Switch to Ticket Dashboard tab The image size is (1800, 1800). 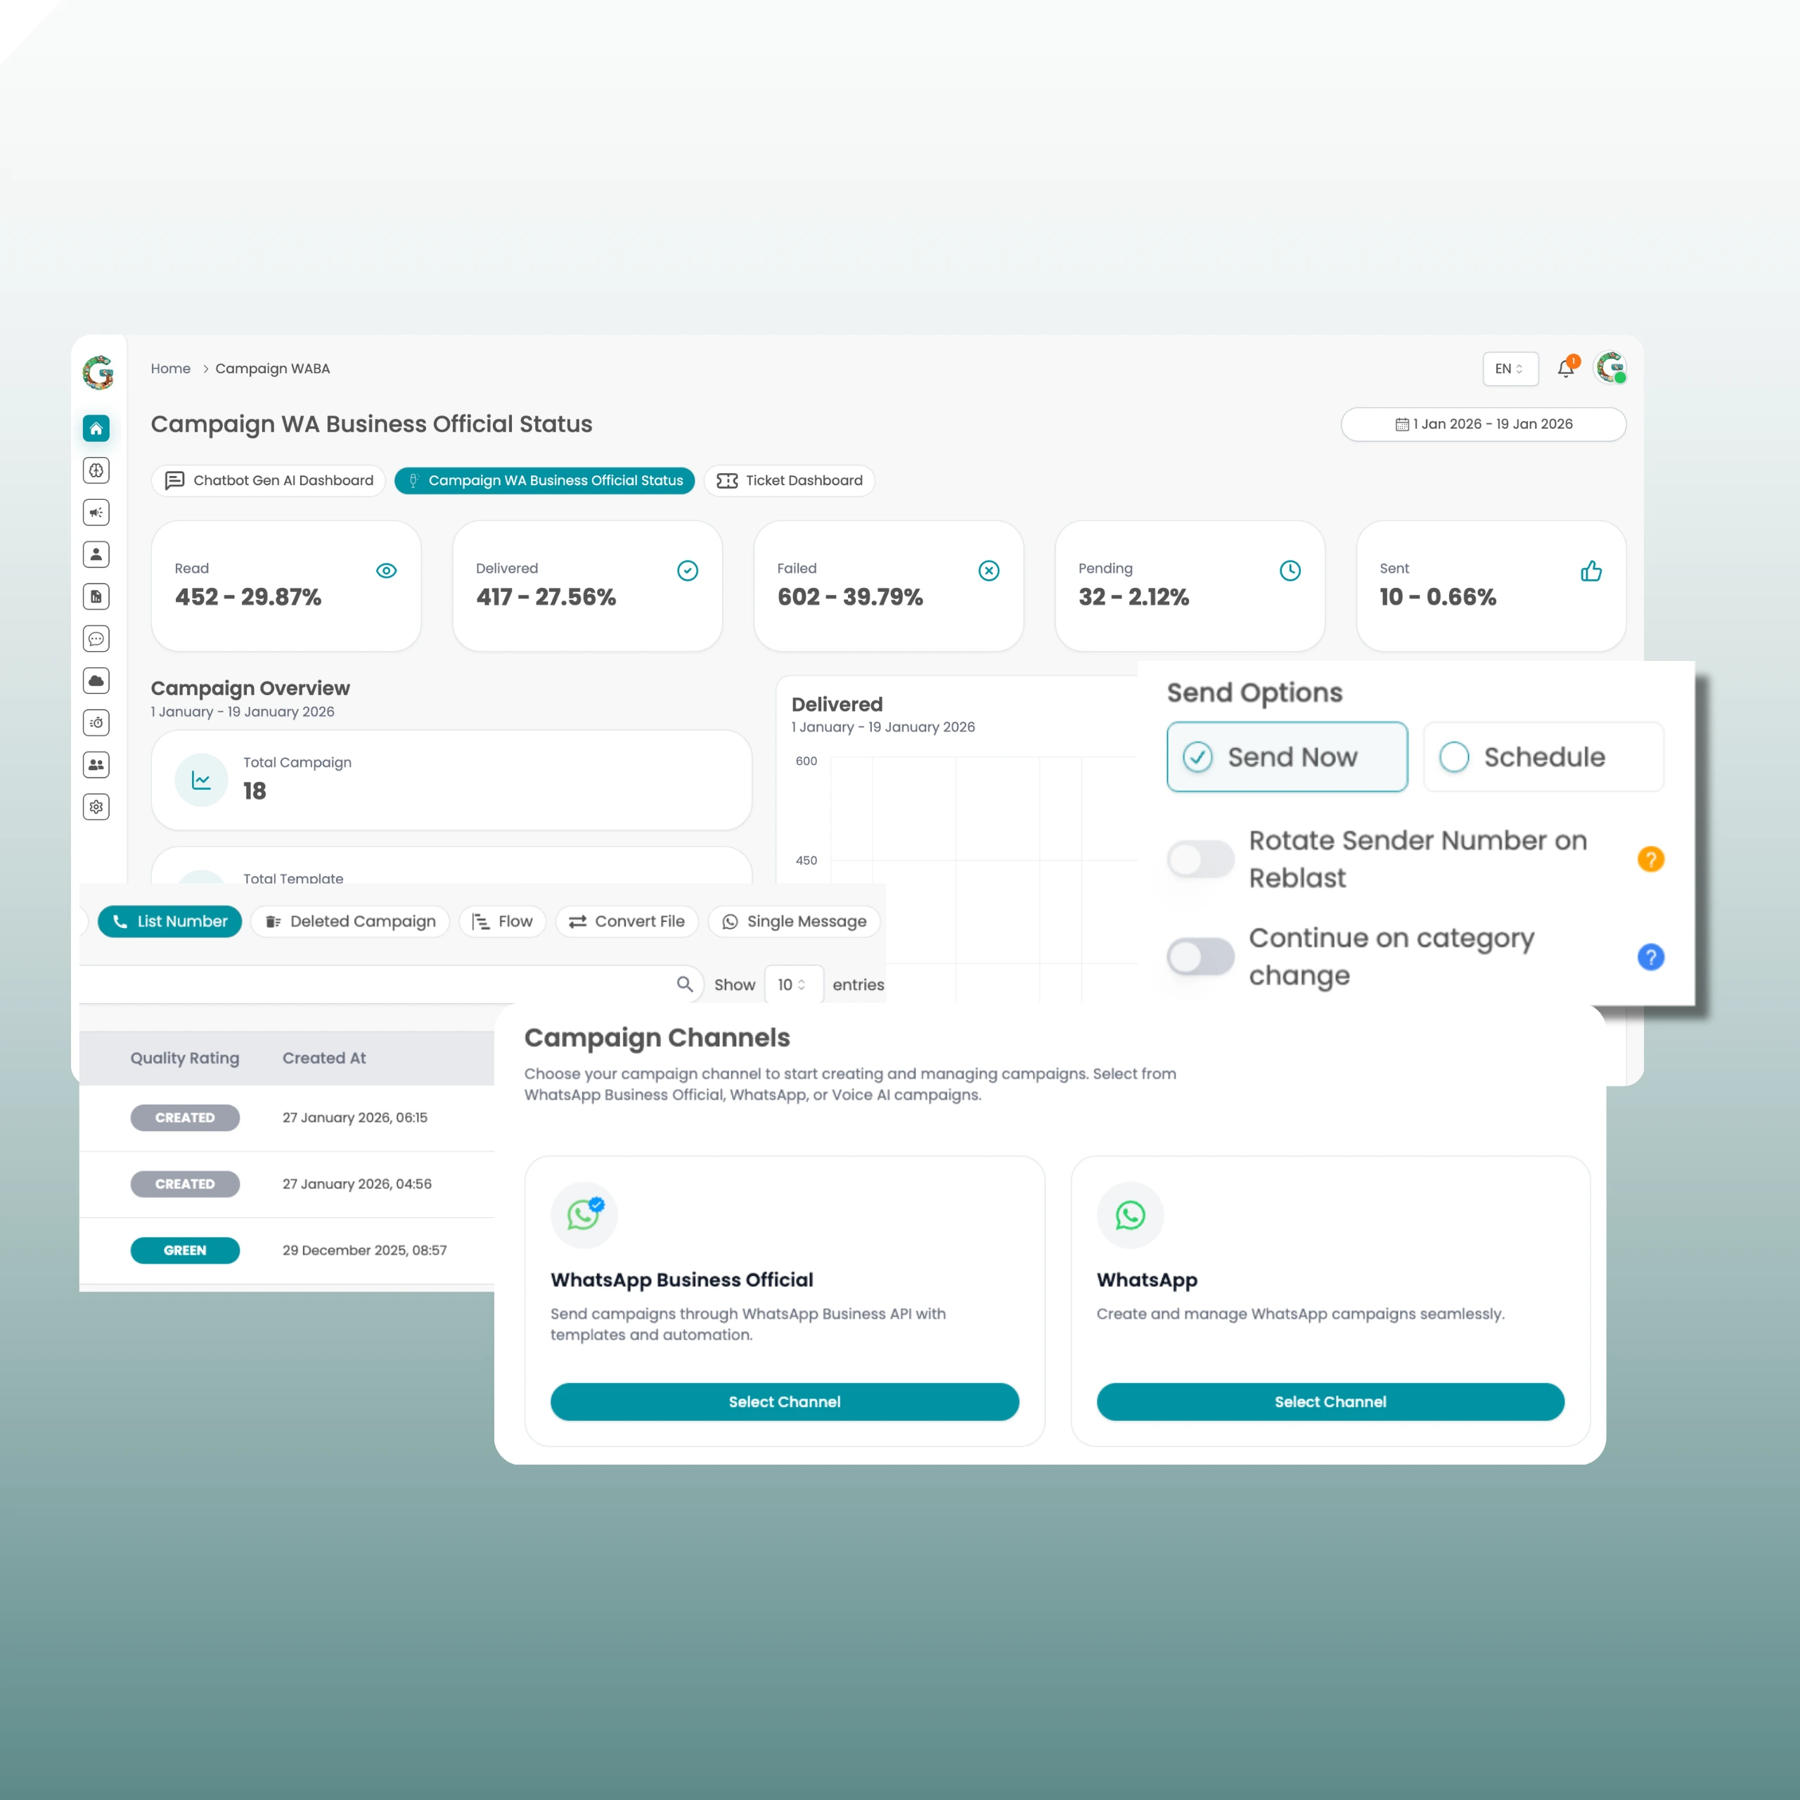[x=789, y=481]
